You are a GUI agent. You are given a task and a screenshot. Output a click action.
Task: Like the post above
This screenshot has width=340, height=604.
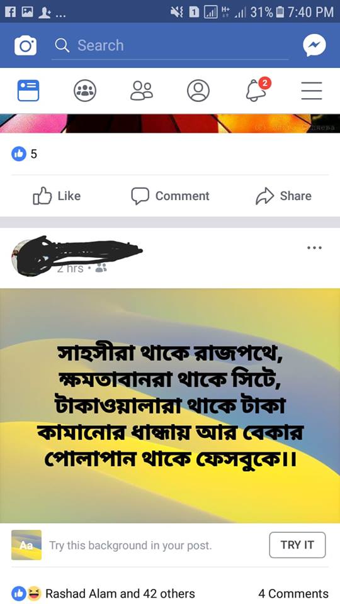[x=57, y=196]
